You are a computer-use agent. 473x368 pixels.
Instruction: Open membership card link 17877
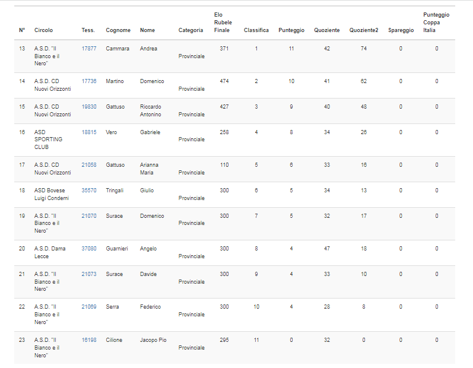(89, 49)
